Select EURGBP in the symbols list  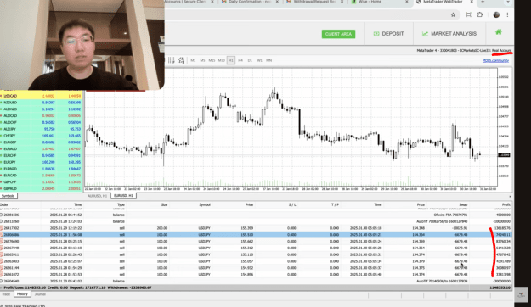[41, 142]
